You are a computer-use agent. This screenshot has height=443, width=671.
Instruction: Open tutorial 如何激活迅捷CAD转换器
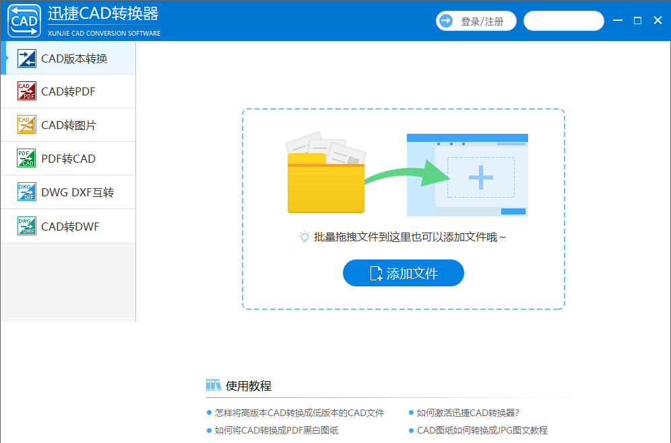pos(468,413)
